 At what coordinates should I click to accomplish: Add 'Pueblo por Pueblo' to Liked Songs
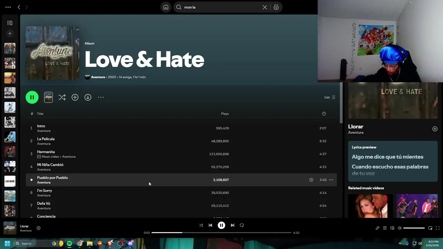(x=311, y=180)
